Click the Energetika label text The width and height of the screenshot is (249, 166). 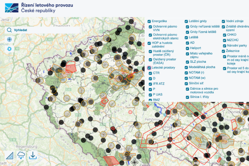[159, 21]
